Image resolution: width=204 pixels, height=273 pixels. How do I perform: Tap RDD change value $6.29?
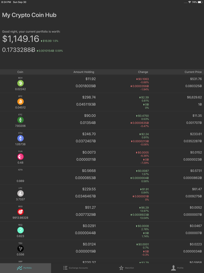point(144,208)
